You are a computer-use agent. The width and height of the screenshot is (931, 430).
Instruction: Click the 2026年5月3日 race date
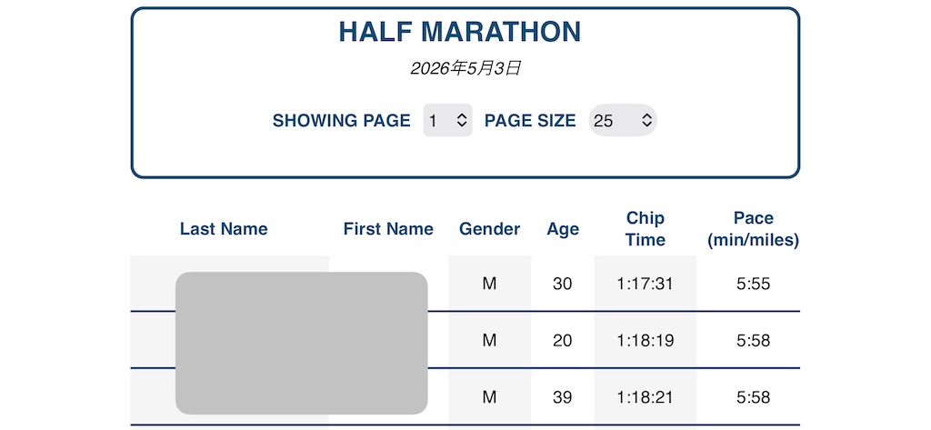[465, 69]
